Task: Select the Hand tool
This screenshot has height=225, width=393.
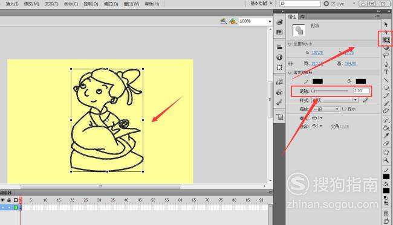Action: [x=386, y=152]
